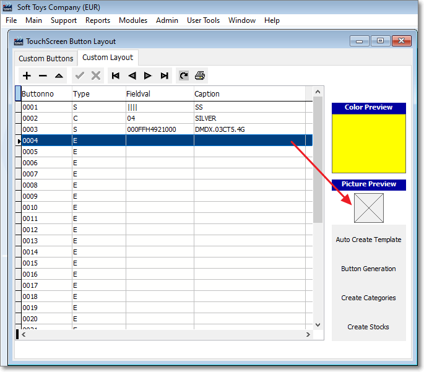Open the Support menu
The height and width of the screenshot is (372, 424).
64,20
